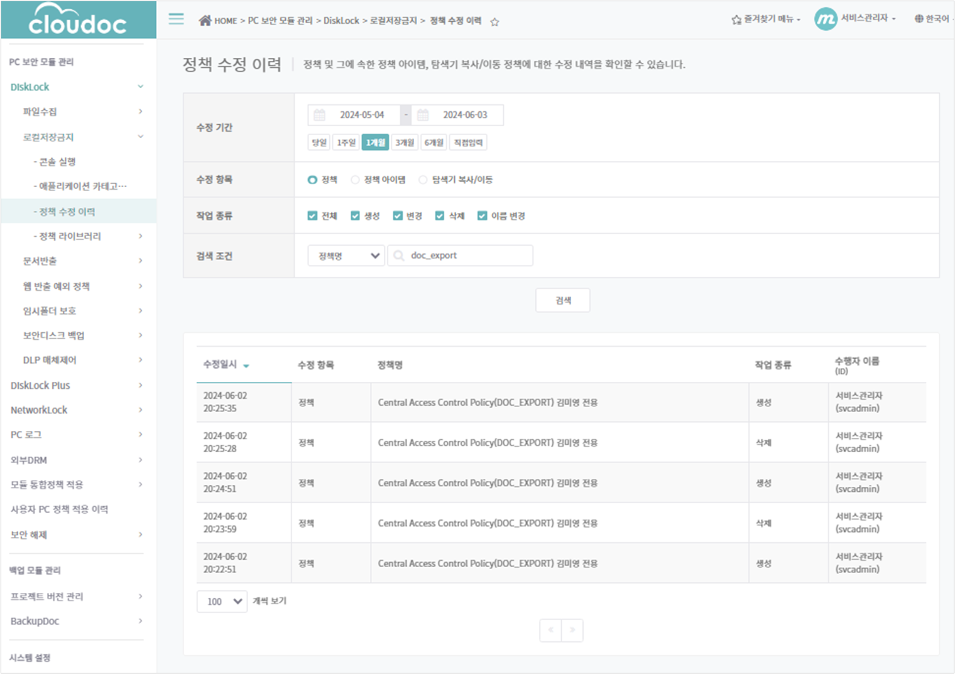This screenshot has height=674, width=955.
Task: Toggle the hamburger sidebar menu icon
Action: coord(177,19)
